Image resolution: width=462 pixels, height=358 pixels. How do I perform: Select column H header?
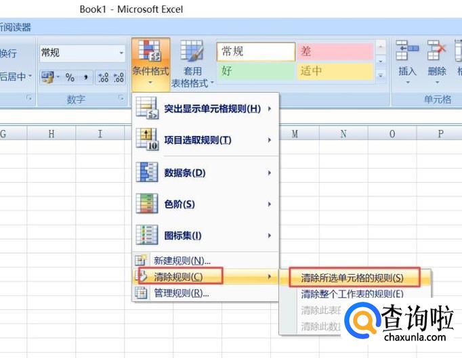pos(51,134)
